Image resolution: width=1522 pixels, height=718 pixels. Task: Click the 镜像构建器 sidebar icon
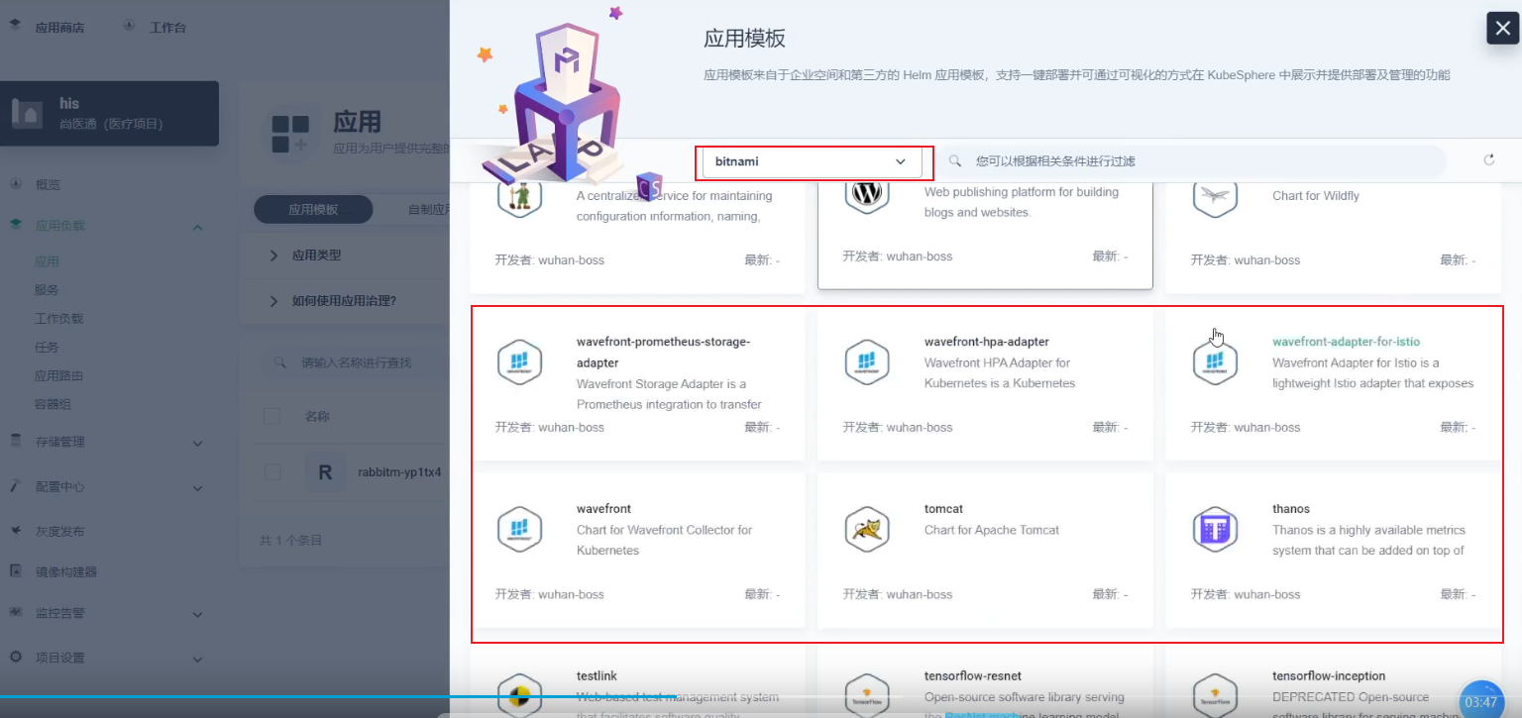[x=16, y=571]
